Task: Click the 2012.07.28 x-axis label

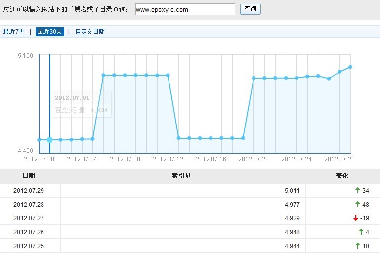Action: [x=339, y=159]
